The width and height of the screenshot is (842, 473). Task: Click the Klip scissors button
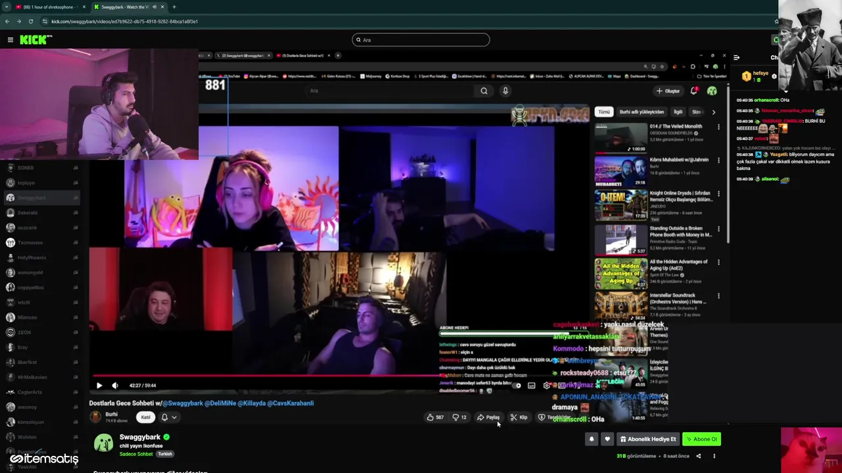(519, 417)
